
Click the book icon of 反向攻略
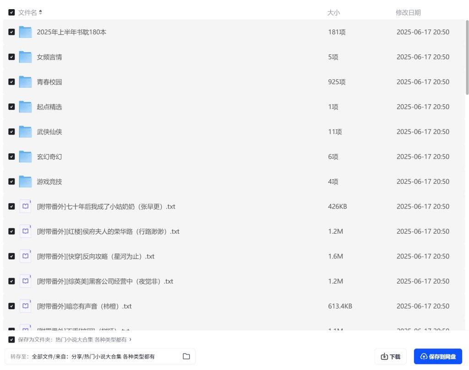point(26,256)
